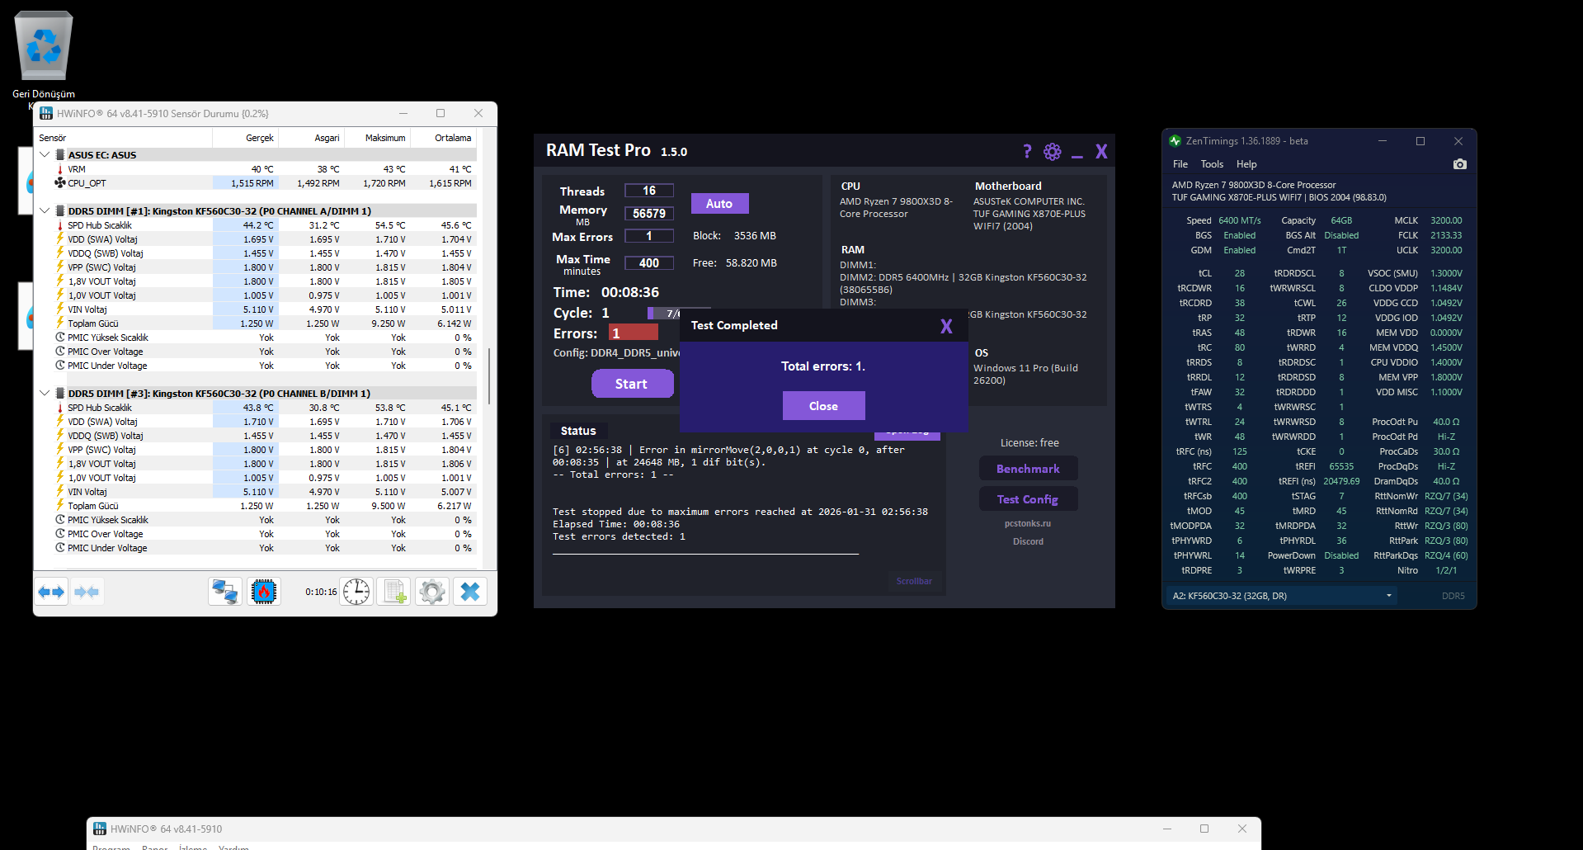Screen dimensions: 1583x850
Task: Click the collapse columns arrows icon in HWiNFO
Action: coord(87,592)
